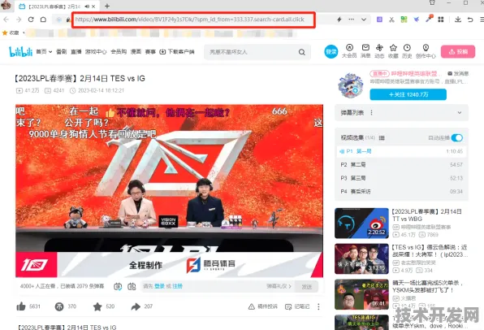The image size is (484, 330).
Task: Reload the page with refresh icon
Action: pos(31,20)
